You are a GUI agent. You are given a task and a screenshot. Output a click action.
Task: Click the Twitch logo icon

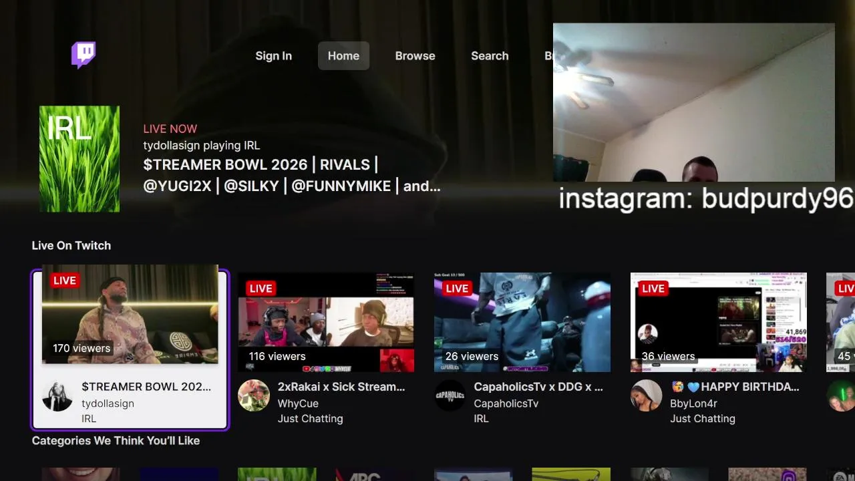[83, 55]
